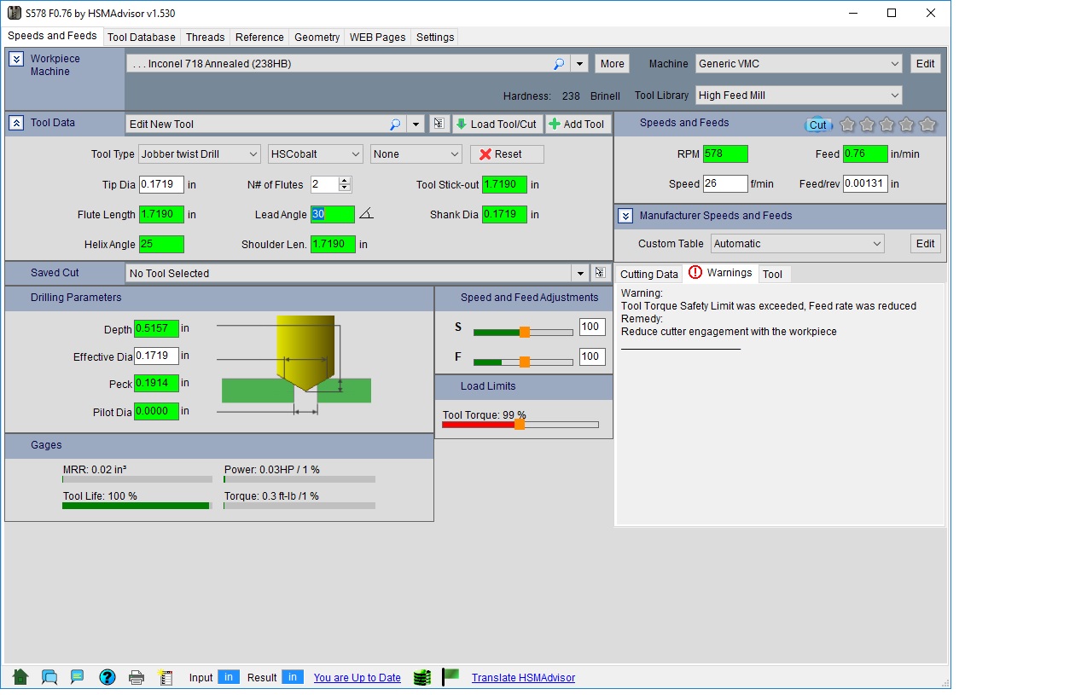Click the magnifier icon in workpiece material field
The height and width of the screenshot is (695, 1087).
[x=559, y=64]
